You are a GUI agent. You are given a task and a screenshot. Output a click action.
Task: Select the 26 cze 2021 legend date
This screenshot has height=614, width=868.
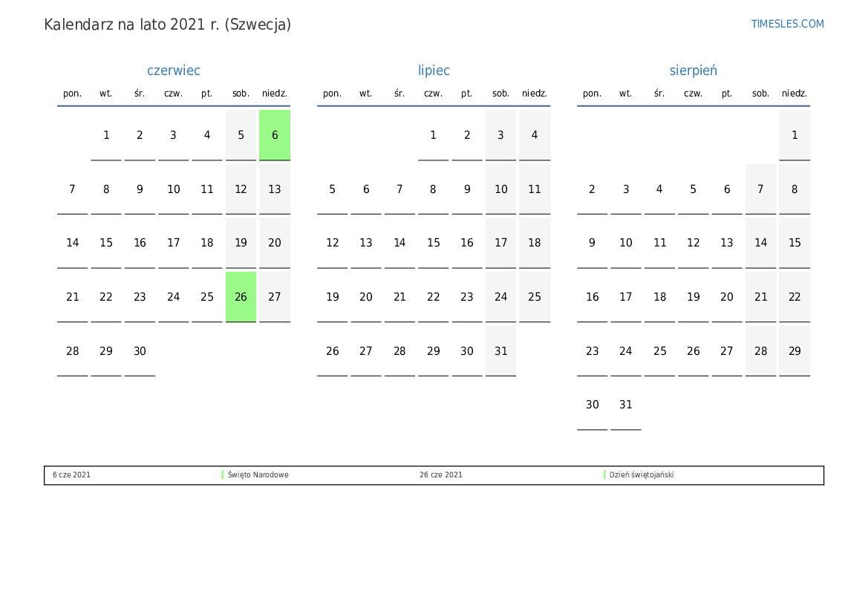tap(440, 474)
